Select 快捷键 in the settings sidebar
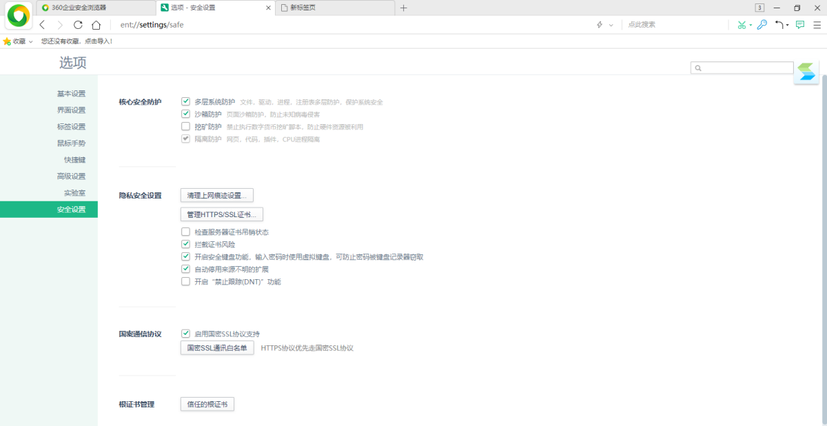The width and height of the screenshot is (827, 426). tap(74, 159)
